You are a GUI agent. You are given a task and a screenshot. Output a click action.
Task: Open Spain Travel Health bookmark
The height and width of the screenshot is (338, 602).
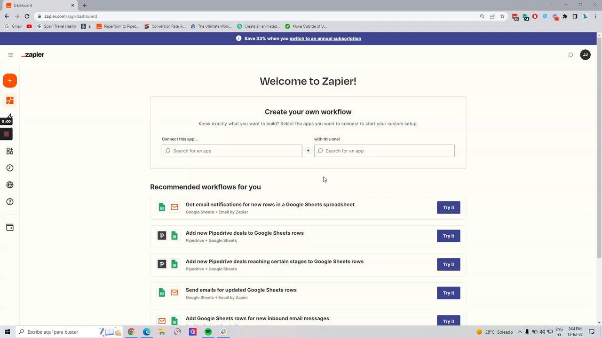click(x=56, y=26)
